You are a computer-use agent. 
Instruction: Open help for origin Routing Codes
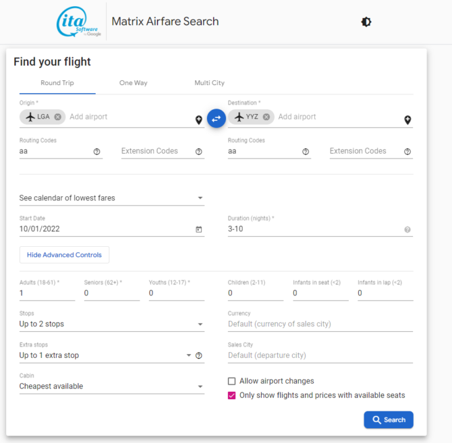(x=97, y=152)
